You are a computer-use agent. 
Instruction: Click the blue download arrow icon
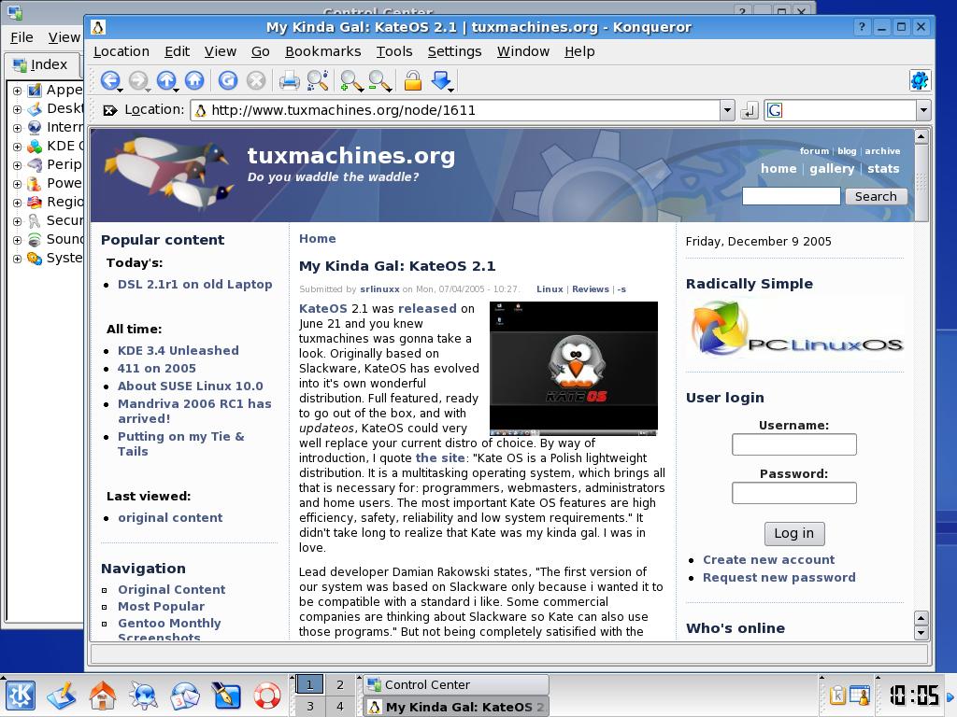[x=441, y=80]
